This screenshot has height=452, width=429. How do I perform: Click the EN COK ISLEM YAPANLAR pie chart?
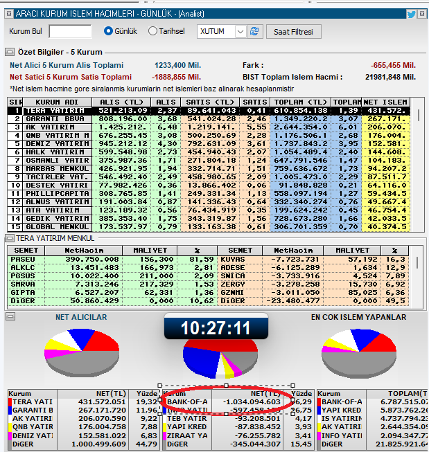click(359, 354)
